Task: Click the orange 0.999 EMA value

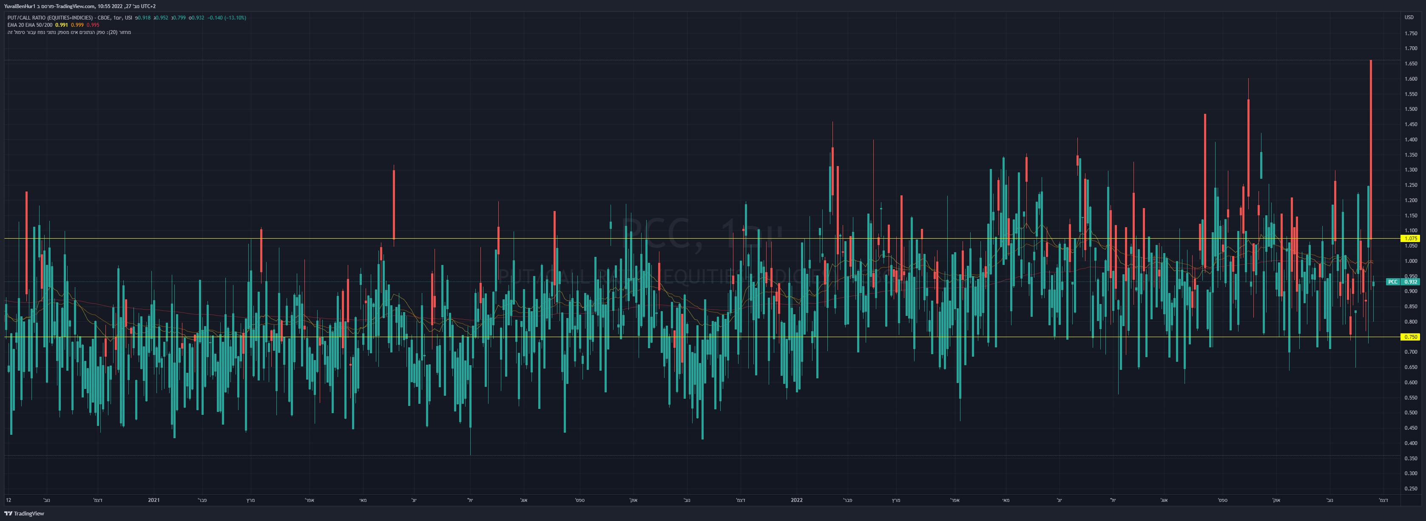Action: click(77, 25)
